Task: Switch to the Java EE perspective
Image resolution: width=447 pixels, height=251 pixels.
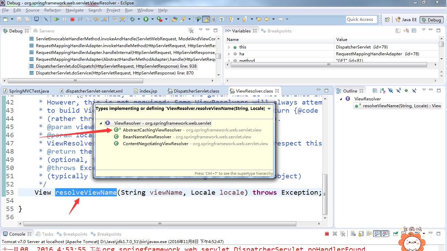Action: point(406,20)
